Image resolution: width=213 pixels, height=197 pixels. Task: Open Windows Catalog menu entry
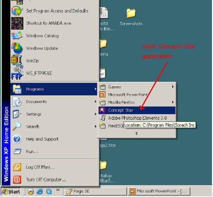click(x=54, y=36)
